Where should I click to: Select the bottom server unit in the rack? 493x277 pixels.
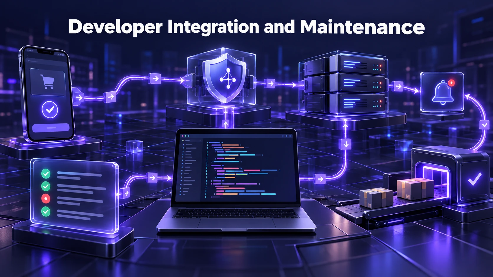pyautogui.click(x=357, y=102)
